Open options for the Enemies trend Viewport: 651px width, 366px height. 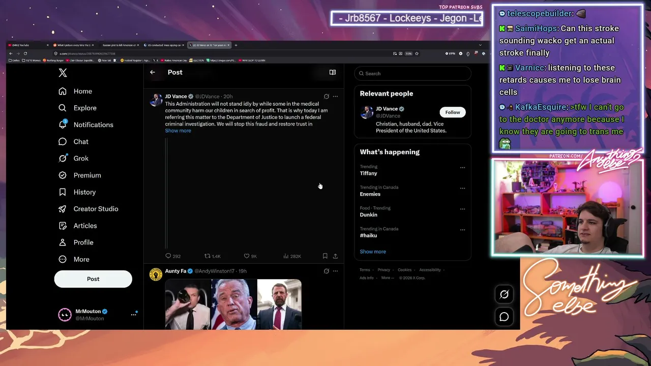click(462, 188)
